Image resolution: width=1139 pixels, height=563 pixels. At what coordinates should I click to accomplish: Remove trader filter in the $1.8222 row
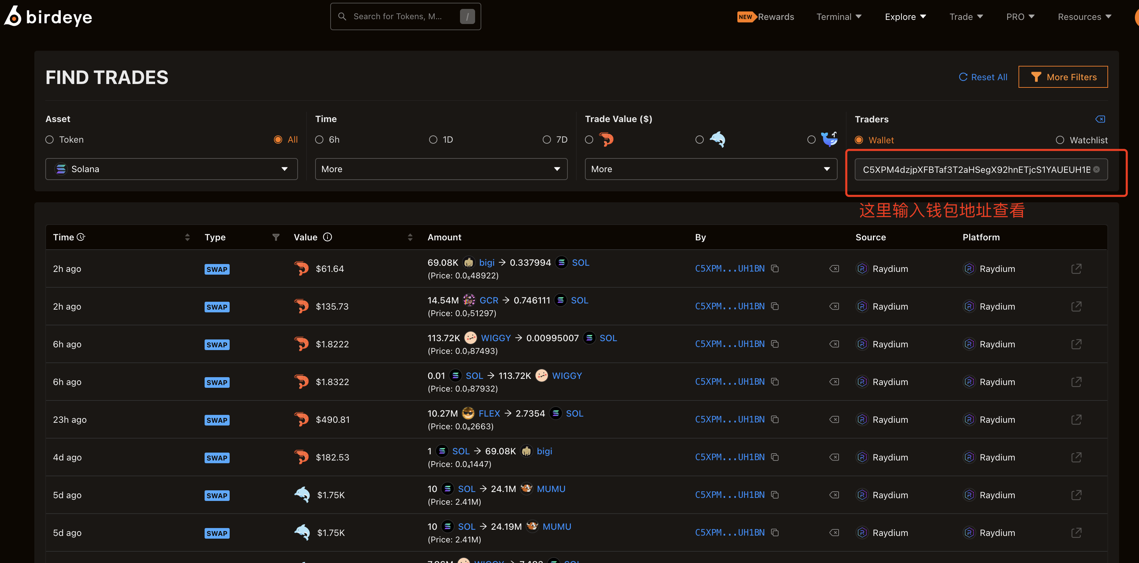[834, 344]
